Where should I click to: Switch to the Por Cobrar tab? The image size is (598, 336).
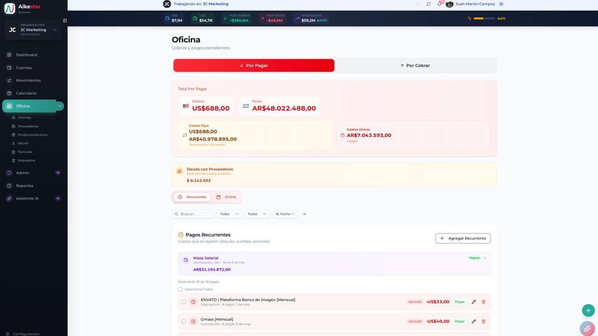coord(415,65)
